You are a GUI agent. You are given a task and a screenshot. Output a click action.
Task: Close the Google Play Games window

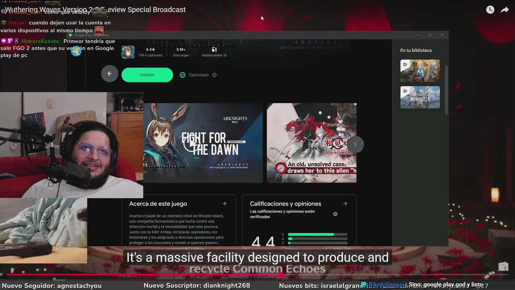click(x=442, y=35)
